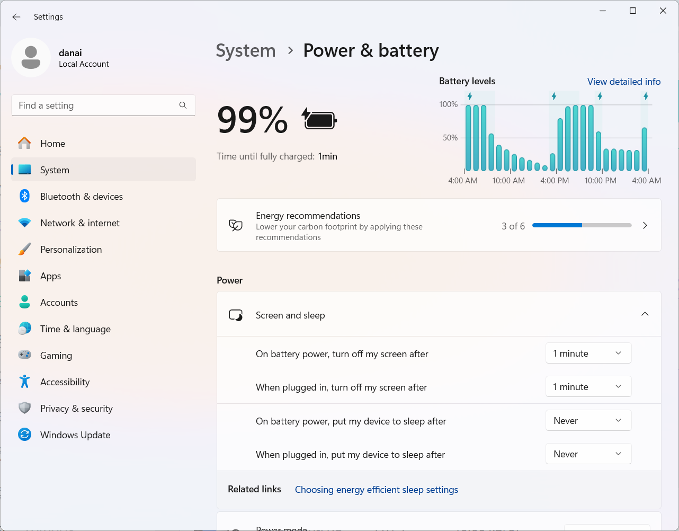The height and width of the screenshot is (531, 679).
Task: Go to Windows Update page
Action: point(75,435)
